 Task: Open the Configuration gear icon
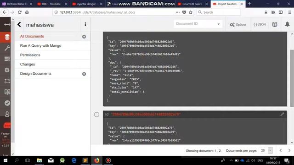(7, 70)
